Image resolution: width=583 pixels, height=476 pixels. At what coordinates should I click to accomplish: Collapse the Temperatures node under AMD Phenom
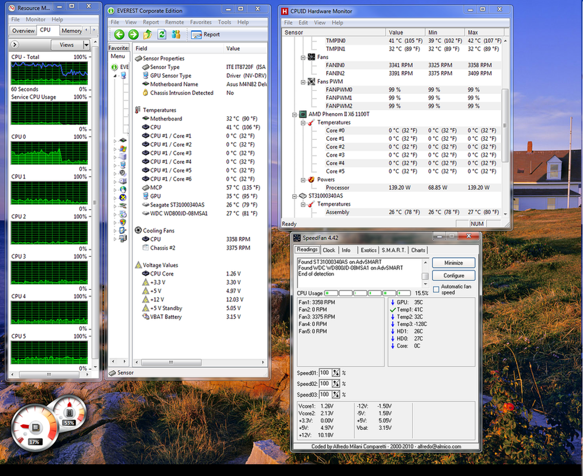pyautogui.click(x=303, y=123)
